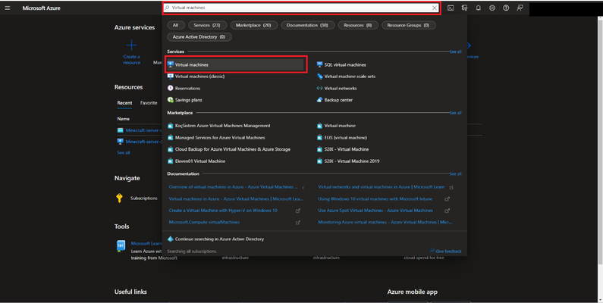Click See all next to Marketplace

click(x=455, y=113)
